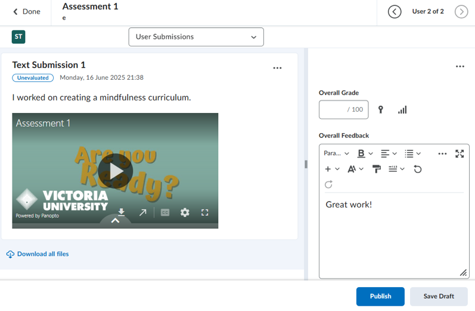Viewport: 475px width, 311px height.
Task: Click the Unevaluated status badge
Action: click(33, 78)
